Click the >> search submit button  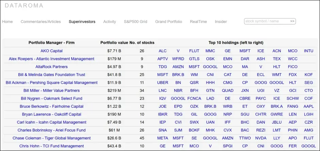[292, 21]
